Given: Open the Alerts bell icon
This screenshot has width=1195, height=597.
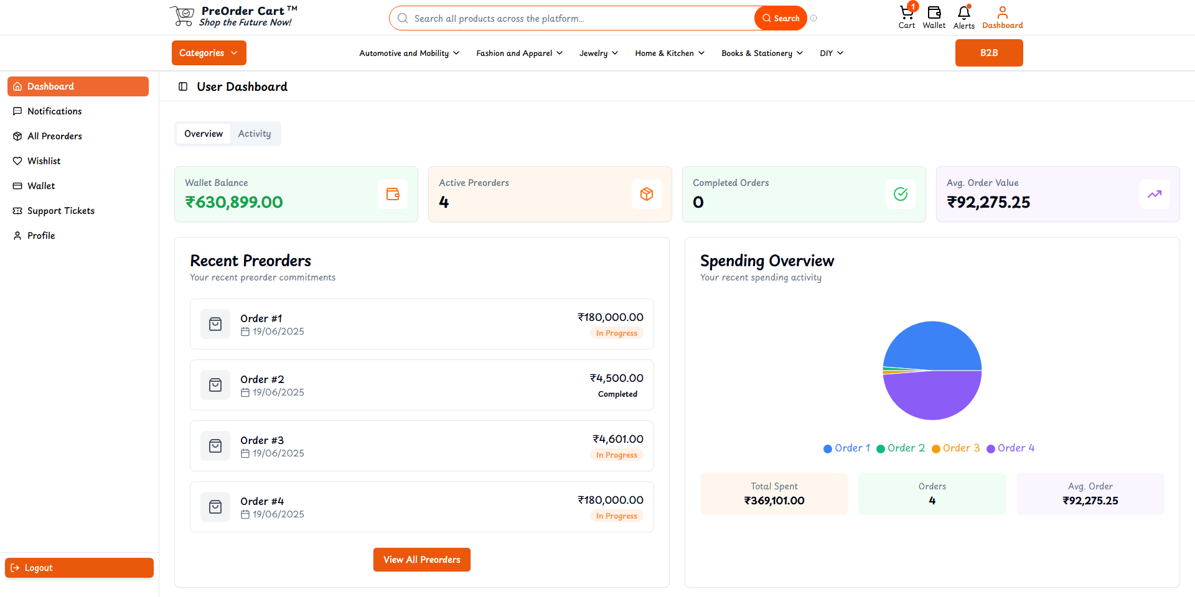Looking at the screenshot, I should 963,14.
